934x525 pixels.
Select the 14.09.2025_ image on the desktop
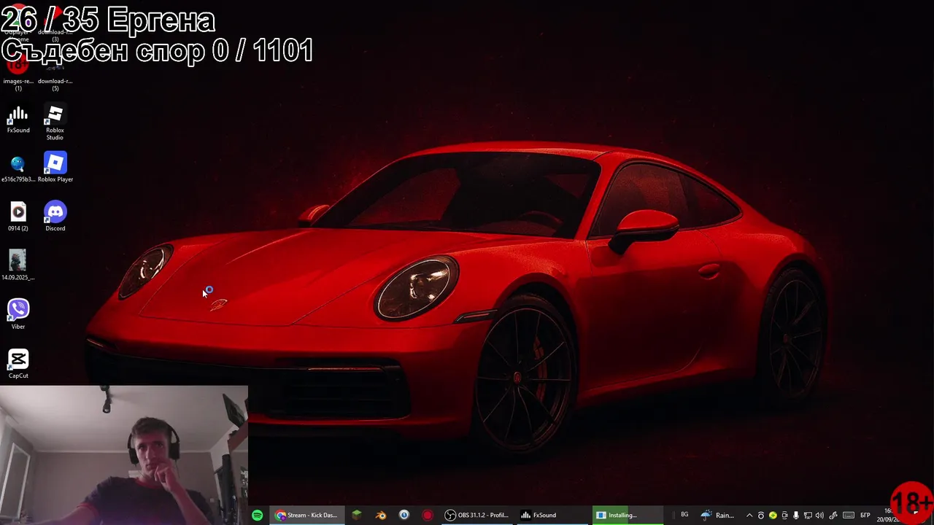18,265
